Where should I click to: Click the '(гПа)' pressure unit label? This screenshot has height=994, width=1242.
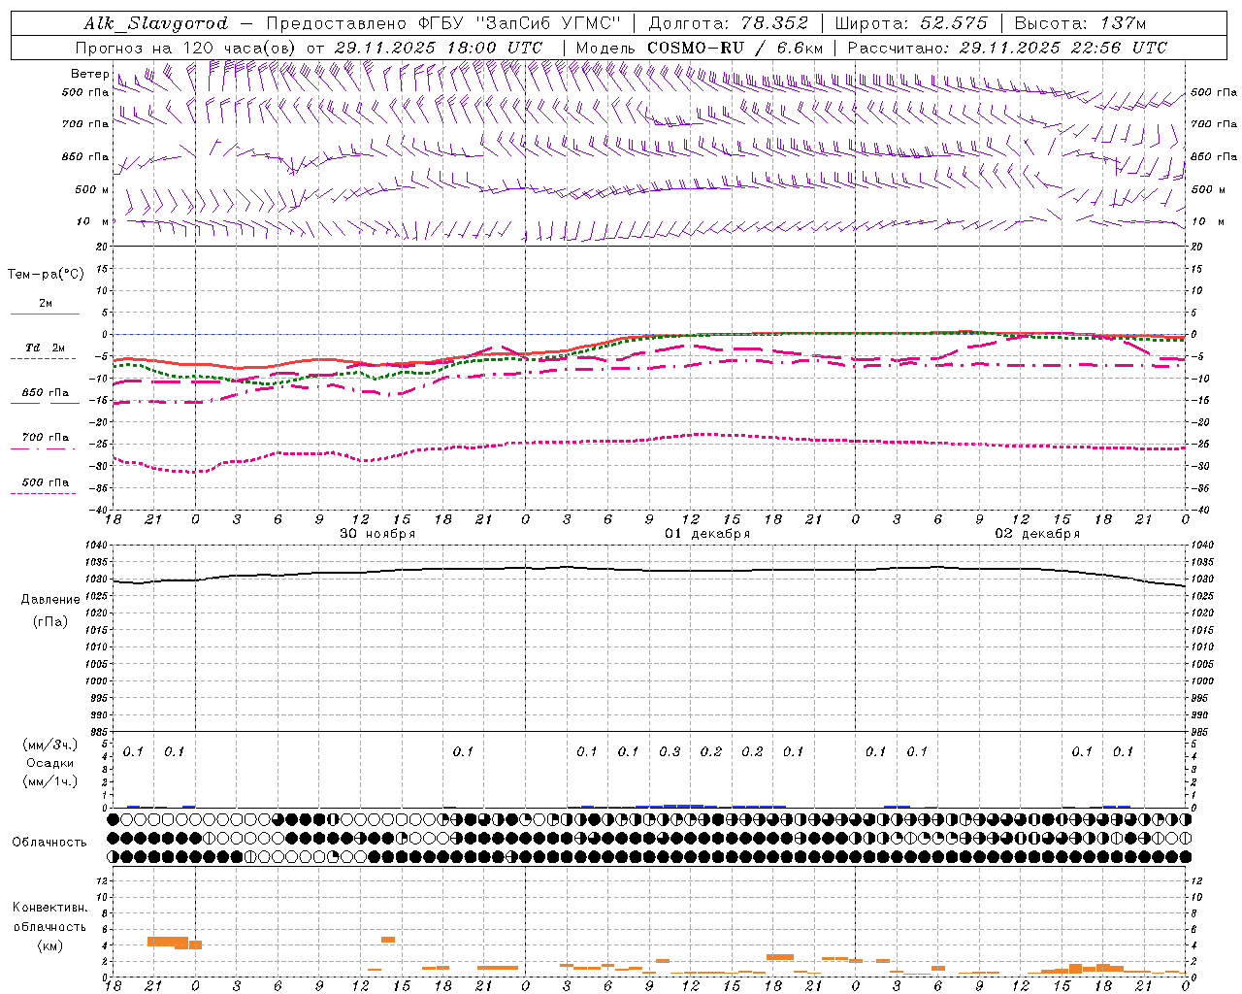point(50,621)
